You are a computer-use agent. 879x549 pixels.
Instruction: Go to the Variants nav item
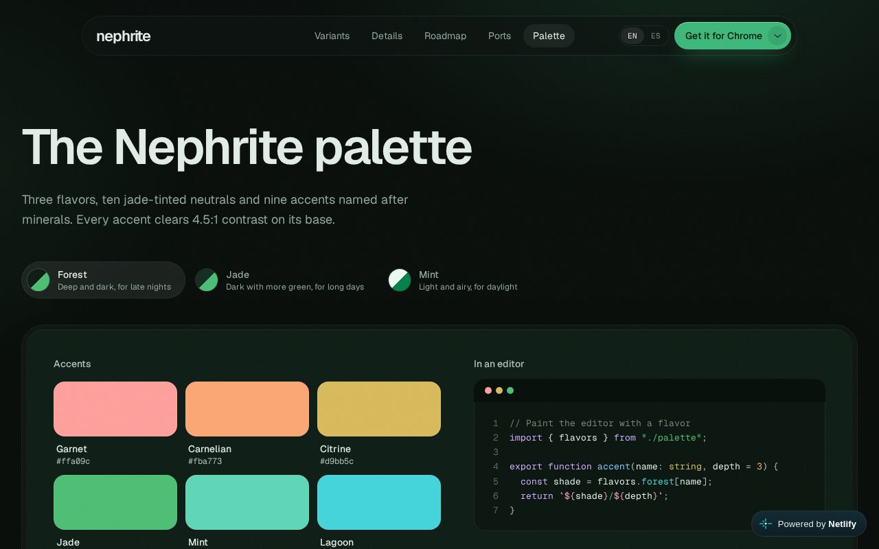(x=332, y=36)
